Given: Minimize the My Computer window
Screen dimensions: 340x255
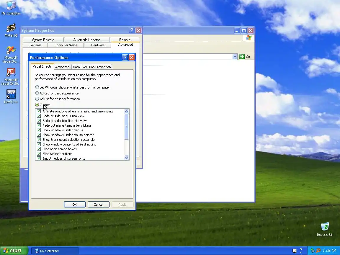Looking at the screenshot, I should coord(237,31).
